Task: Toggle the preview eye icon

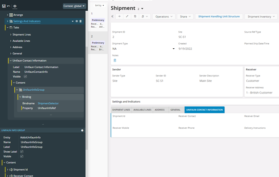Action: [15, 6]
